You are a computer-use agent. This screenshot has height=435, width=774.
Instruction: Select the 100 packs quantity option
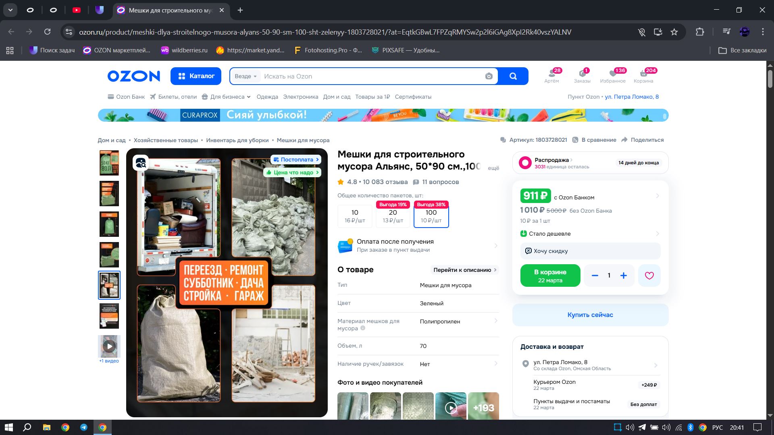(x=431, y=216)
